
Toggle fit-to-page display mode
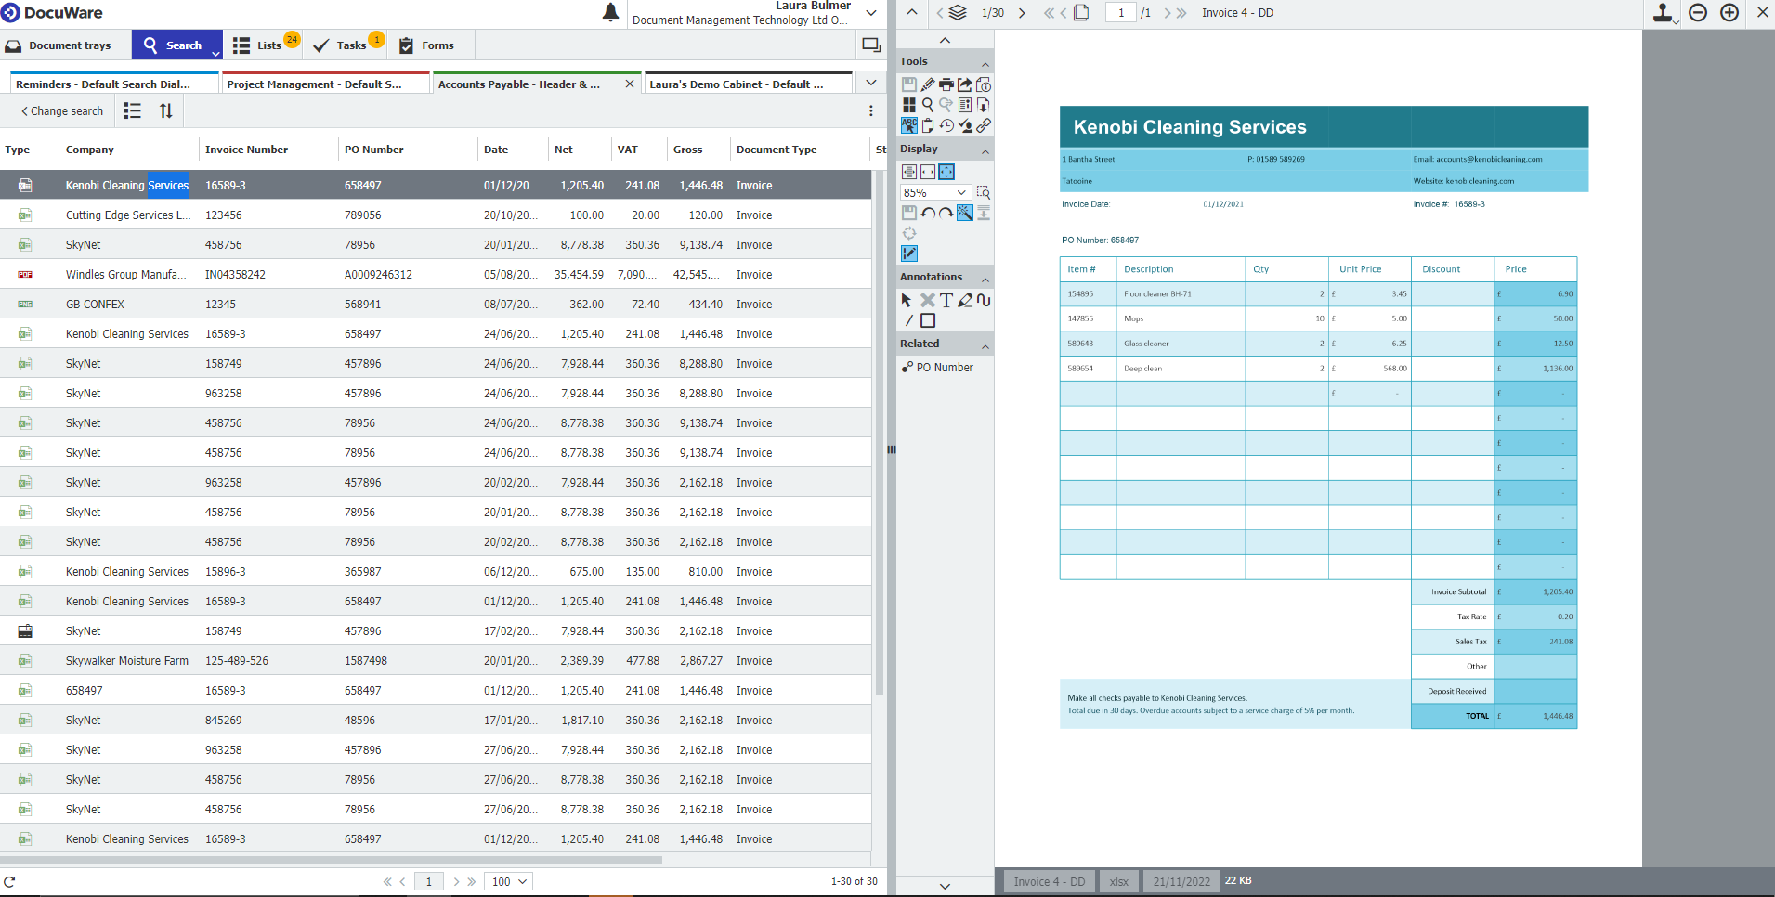(946, 172)
